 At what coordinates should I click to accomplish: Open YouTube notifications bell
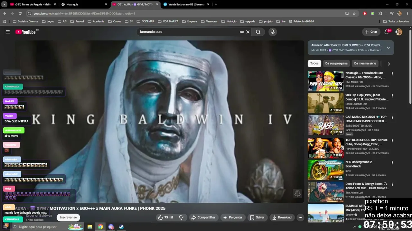pyautogui.click(x=387, y=32)
